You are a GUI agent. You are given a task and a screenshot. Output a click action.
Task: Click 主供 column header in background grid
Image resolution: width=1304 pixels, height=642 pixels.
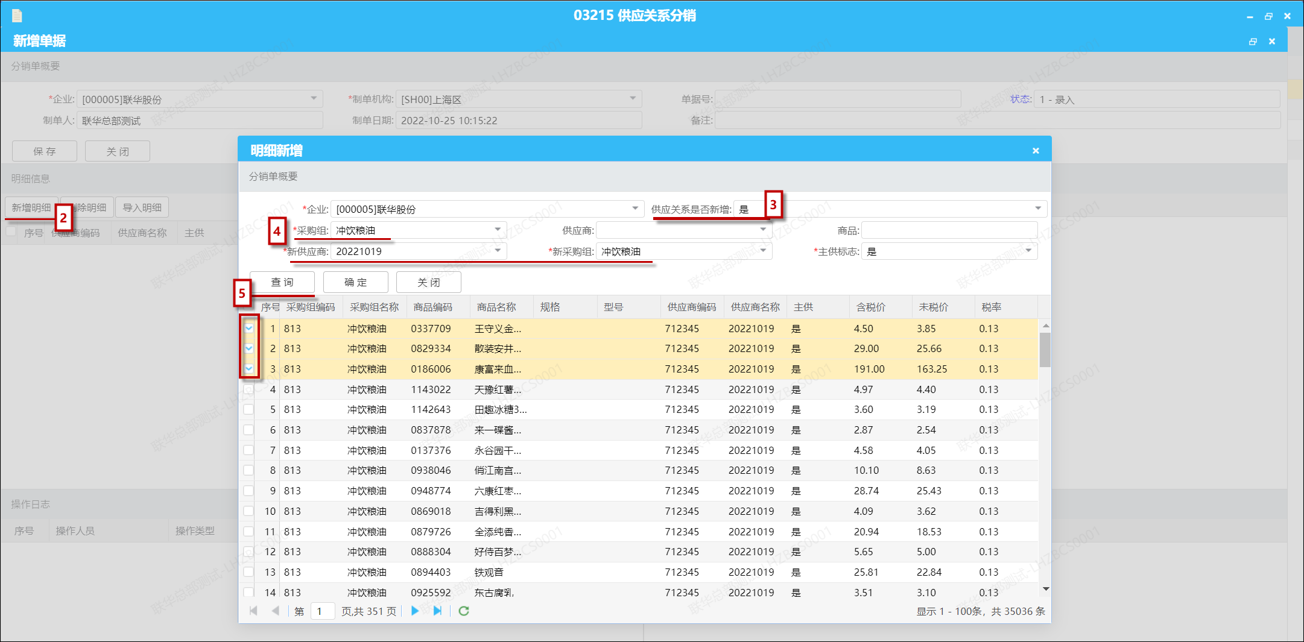194,233
